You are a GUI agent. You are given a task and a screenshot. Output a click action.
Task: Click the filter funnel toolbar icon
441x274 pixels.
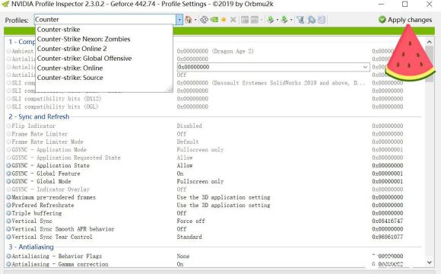click(300, 20)
